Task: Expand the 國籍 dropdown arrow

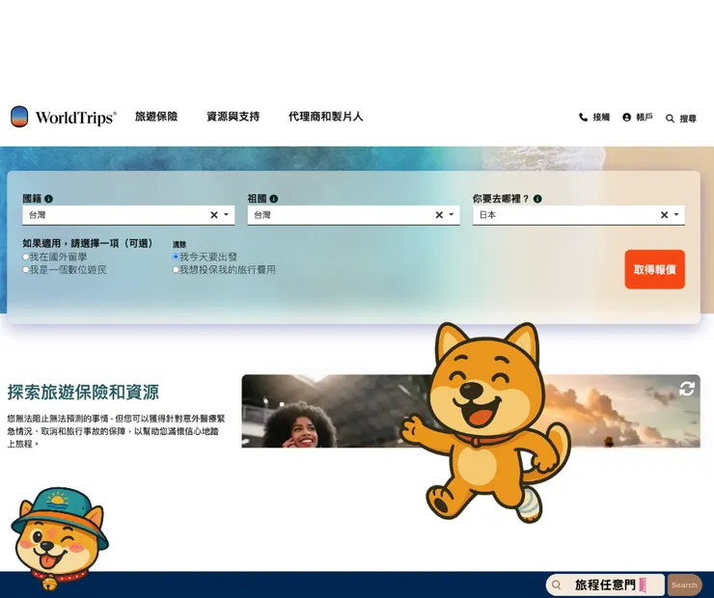Action: coord(226,214)
